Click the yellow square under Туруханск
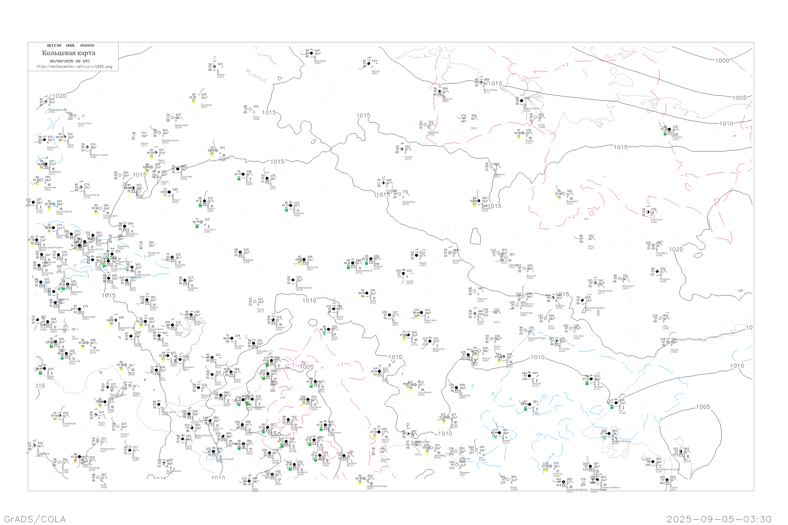This screenshot has width=788, height=525. click(x=194, y=102)
